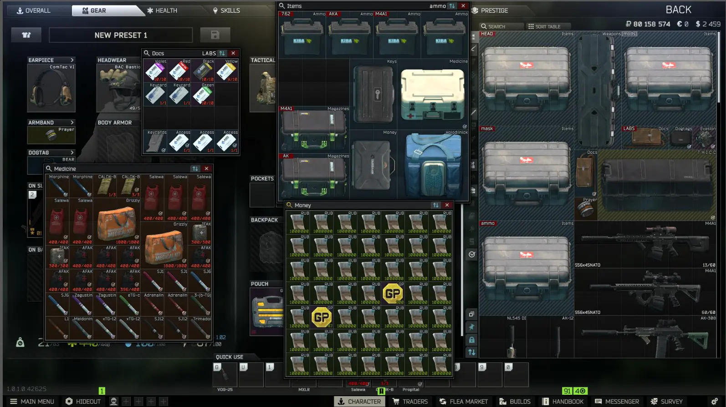Select the 3-(b-TG) stimulant injector
This screenshot has width=726, height=407.
pyautogui.click(x=199, y=304)
